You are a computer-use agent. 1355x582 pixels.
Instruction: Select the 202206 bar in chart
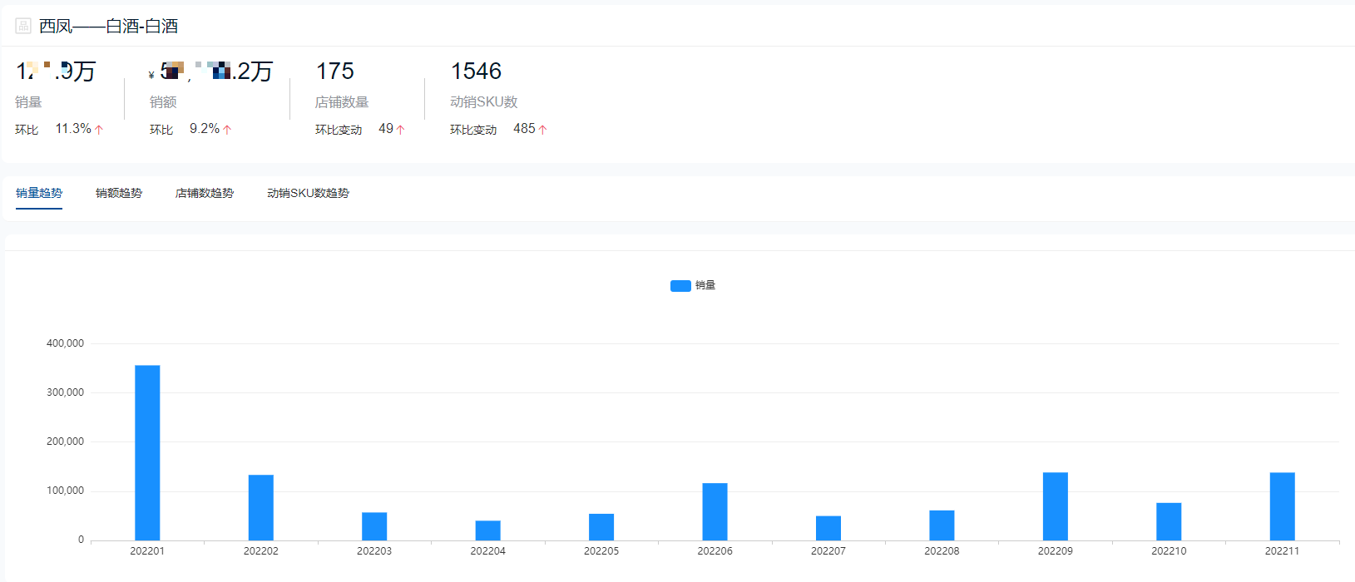[715, 512]
